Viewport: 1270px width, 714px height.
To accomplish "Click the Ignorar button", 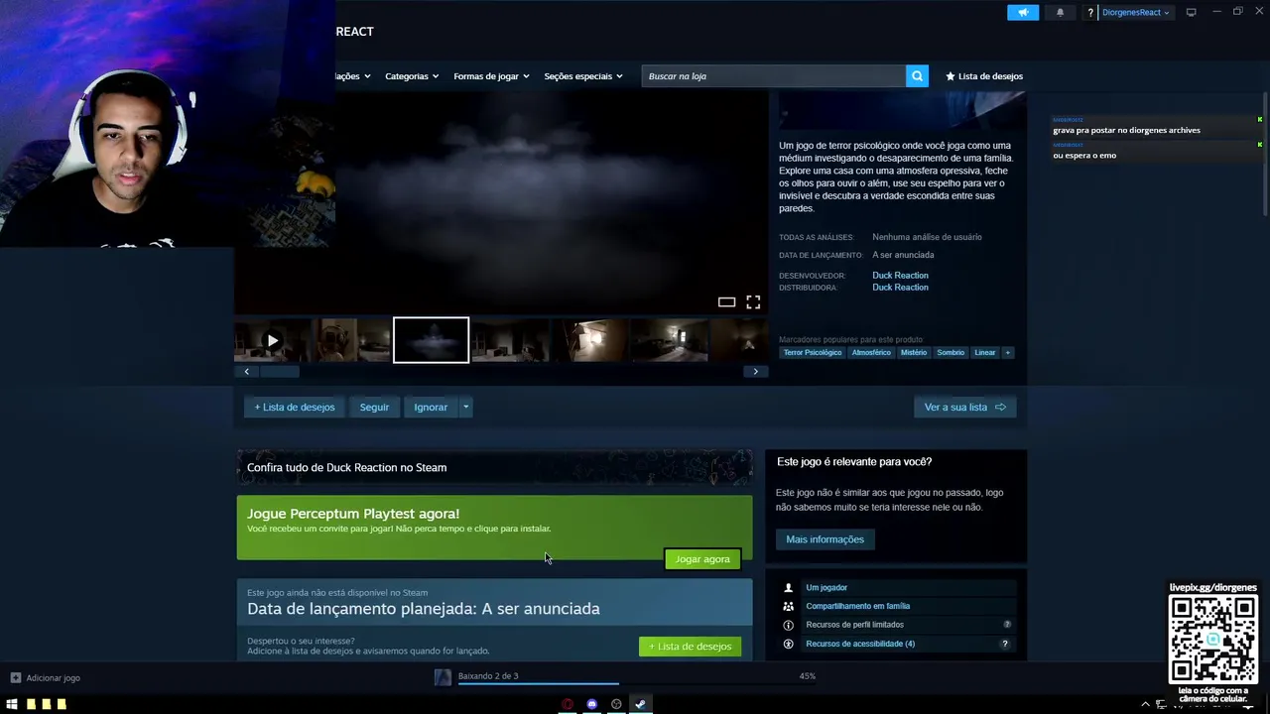I will point(431,407).
